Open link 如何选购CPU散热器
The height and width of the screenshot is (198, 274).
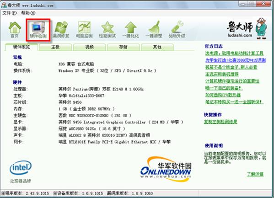223,95
